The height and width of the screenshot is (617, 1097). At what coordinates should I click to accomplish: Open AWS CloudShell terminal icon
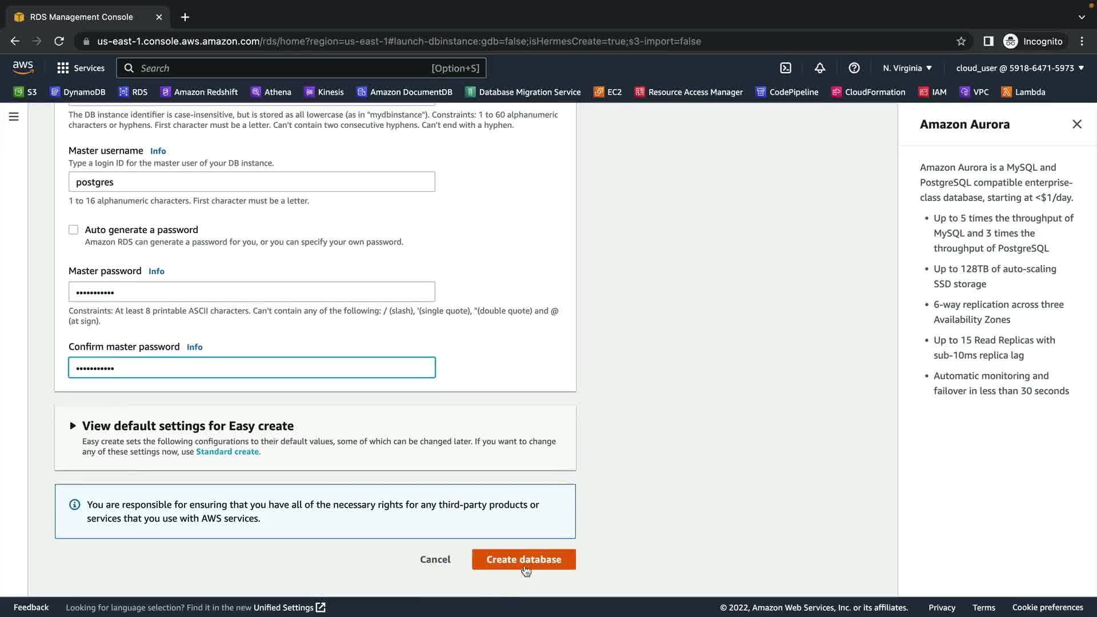click(786, 68)
